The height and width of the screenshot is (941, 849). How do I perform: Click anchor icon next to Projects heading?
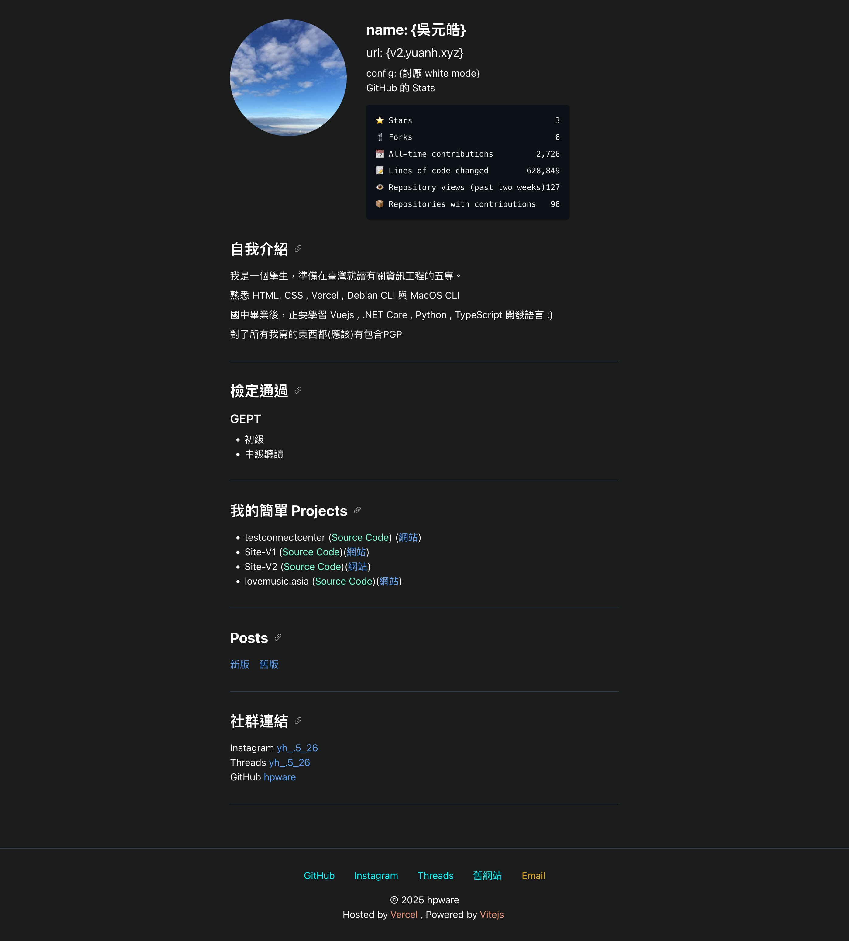click(x=357, y=510)
